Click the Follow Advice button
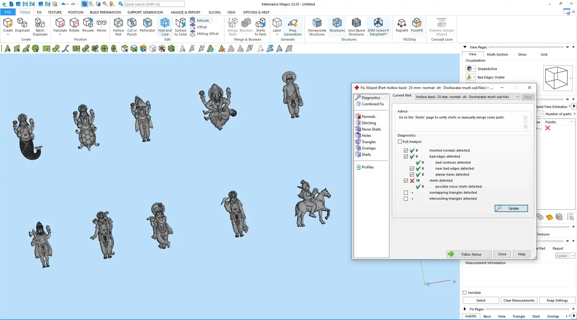This screenshot has width=577, height=320. [x=469, y=254]
